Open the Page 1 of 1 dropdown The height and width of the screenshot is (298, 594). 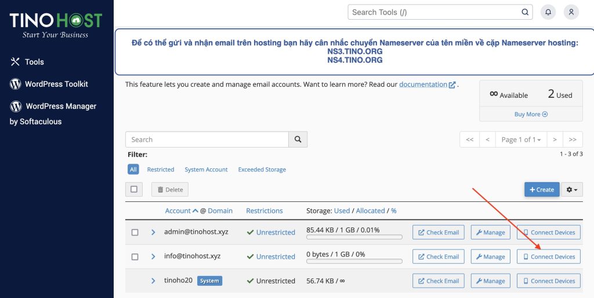[x=521, y=139]
